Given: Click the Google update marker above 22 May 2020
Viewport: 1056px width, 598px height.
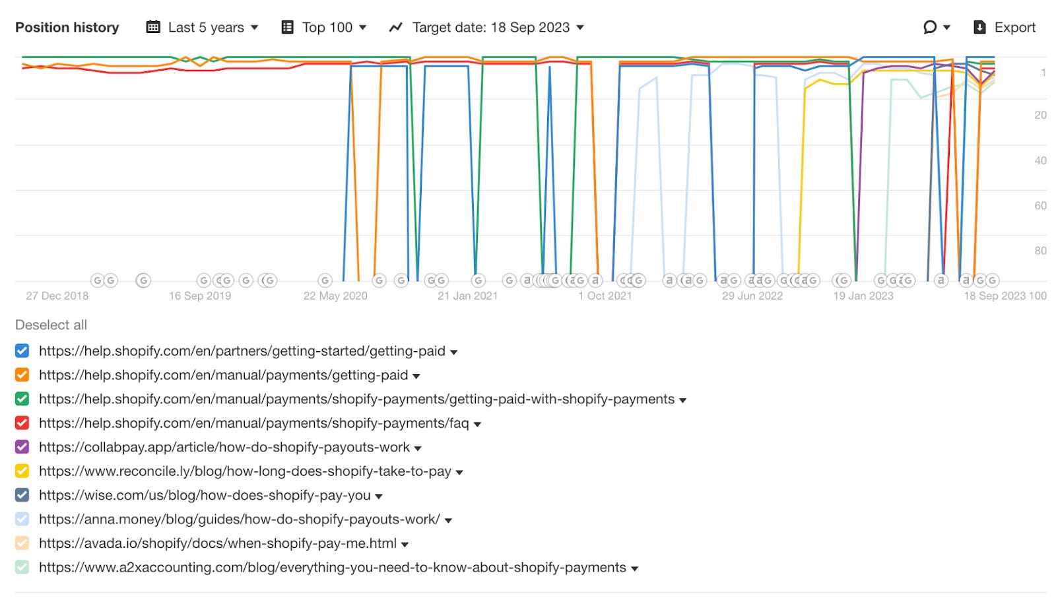Looking at the screenshot, I should pyautogui.click(x=325, y=281).
